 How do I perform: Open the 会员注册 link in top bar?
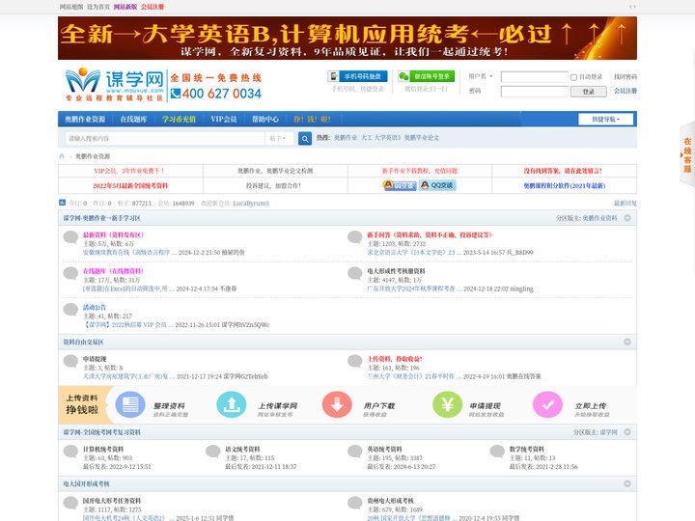pyautogui.click(x=153, y=7)
